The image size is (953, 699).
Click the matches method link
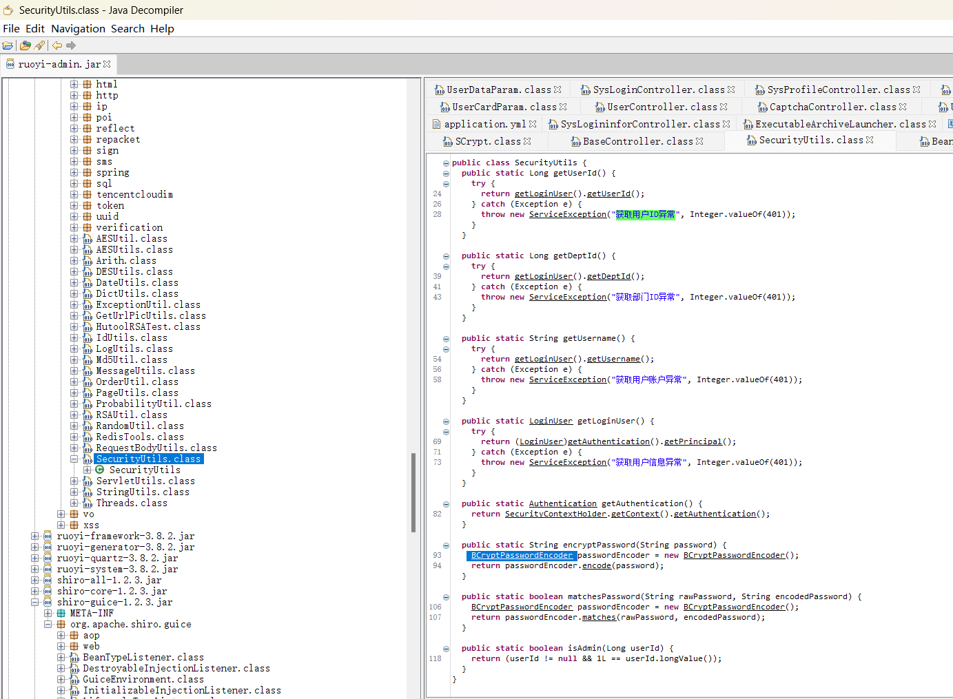click(x=599, y=617)
